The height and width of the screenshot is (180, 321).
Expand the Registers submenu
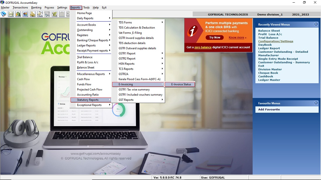click(91, 35)
